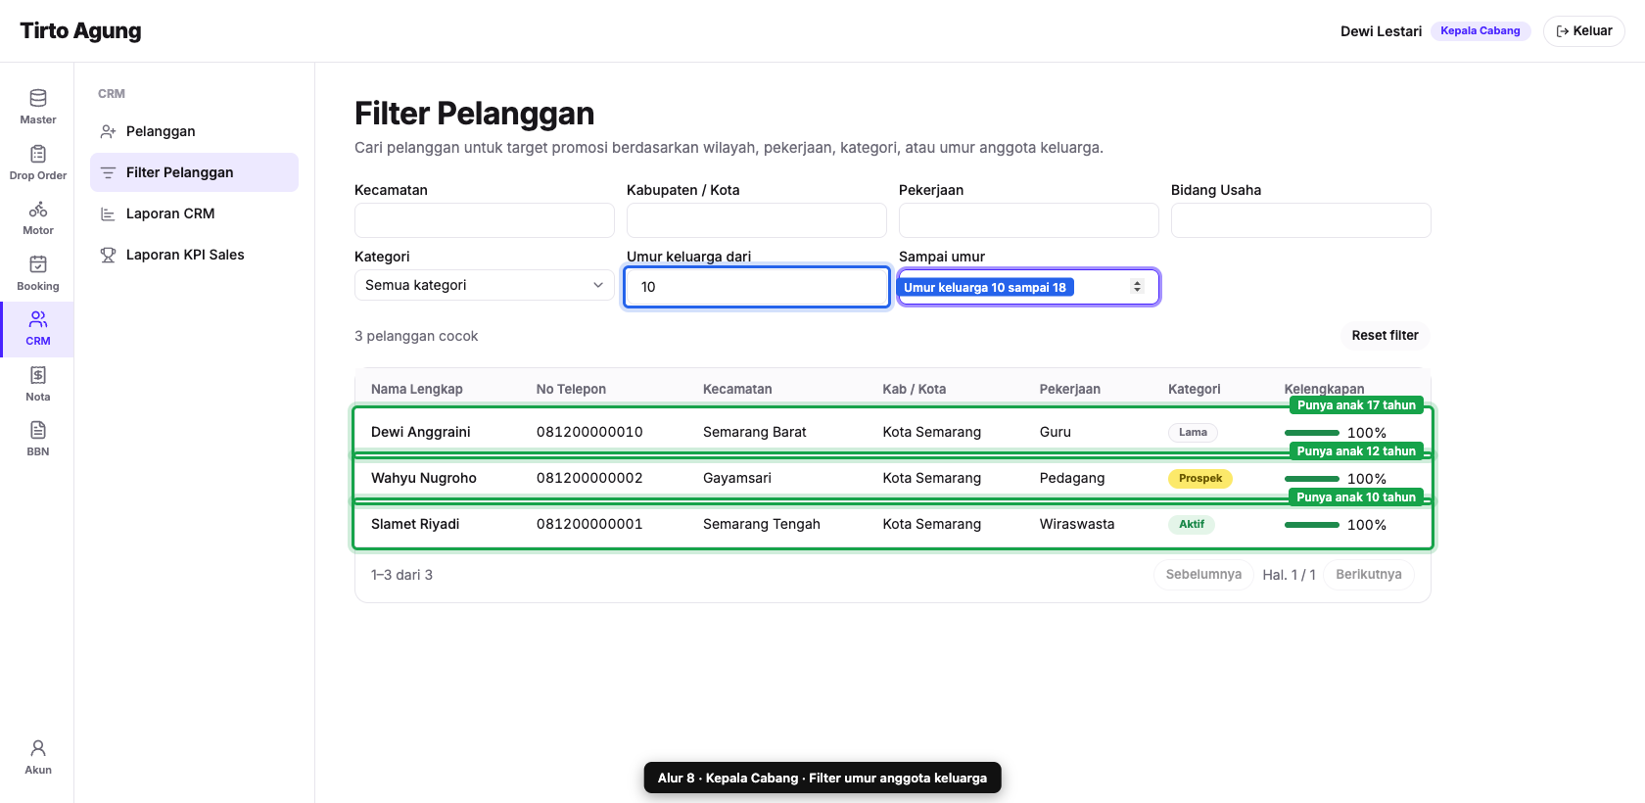
Task: Select the Filter Pelanggan menu item
Action: tap(194, 172)
